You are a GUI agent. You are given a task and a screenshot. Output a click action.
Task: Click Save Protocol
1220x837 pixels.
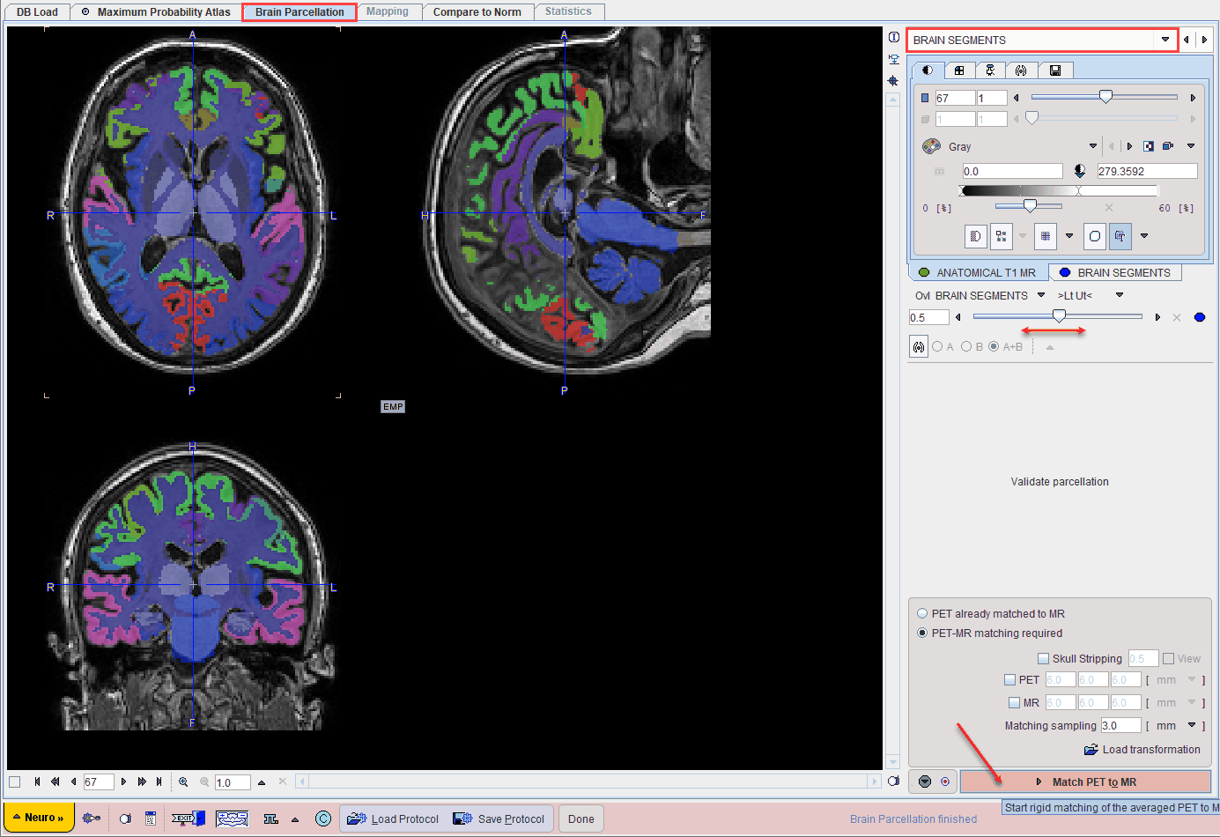499,818
